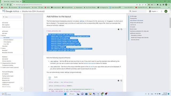Jump to Banner sizes in page contents
The width and height of the screenshot is (171, 96).
click(133, 29)
